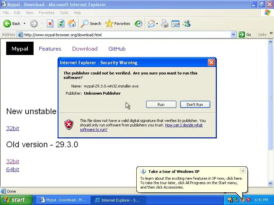This screenshot has height=205, width=274.
Task: Click 32bit link under Old version
Action: click(13, 161)
